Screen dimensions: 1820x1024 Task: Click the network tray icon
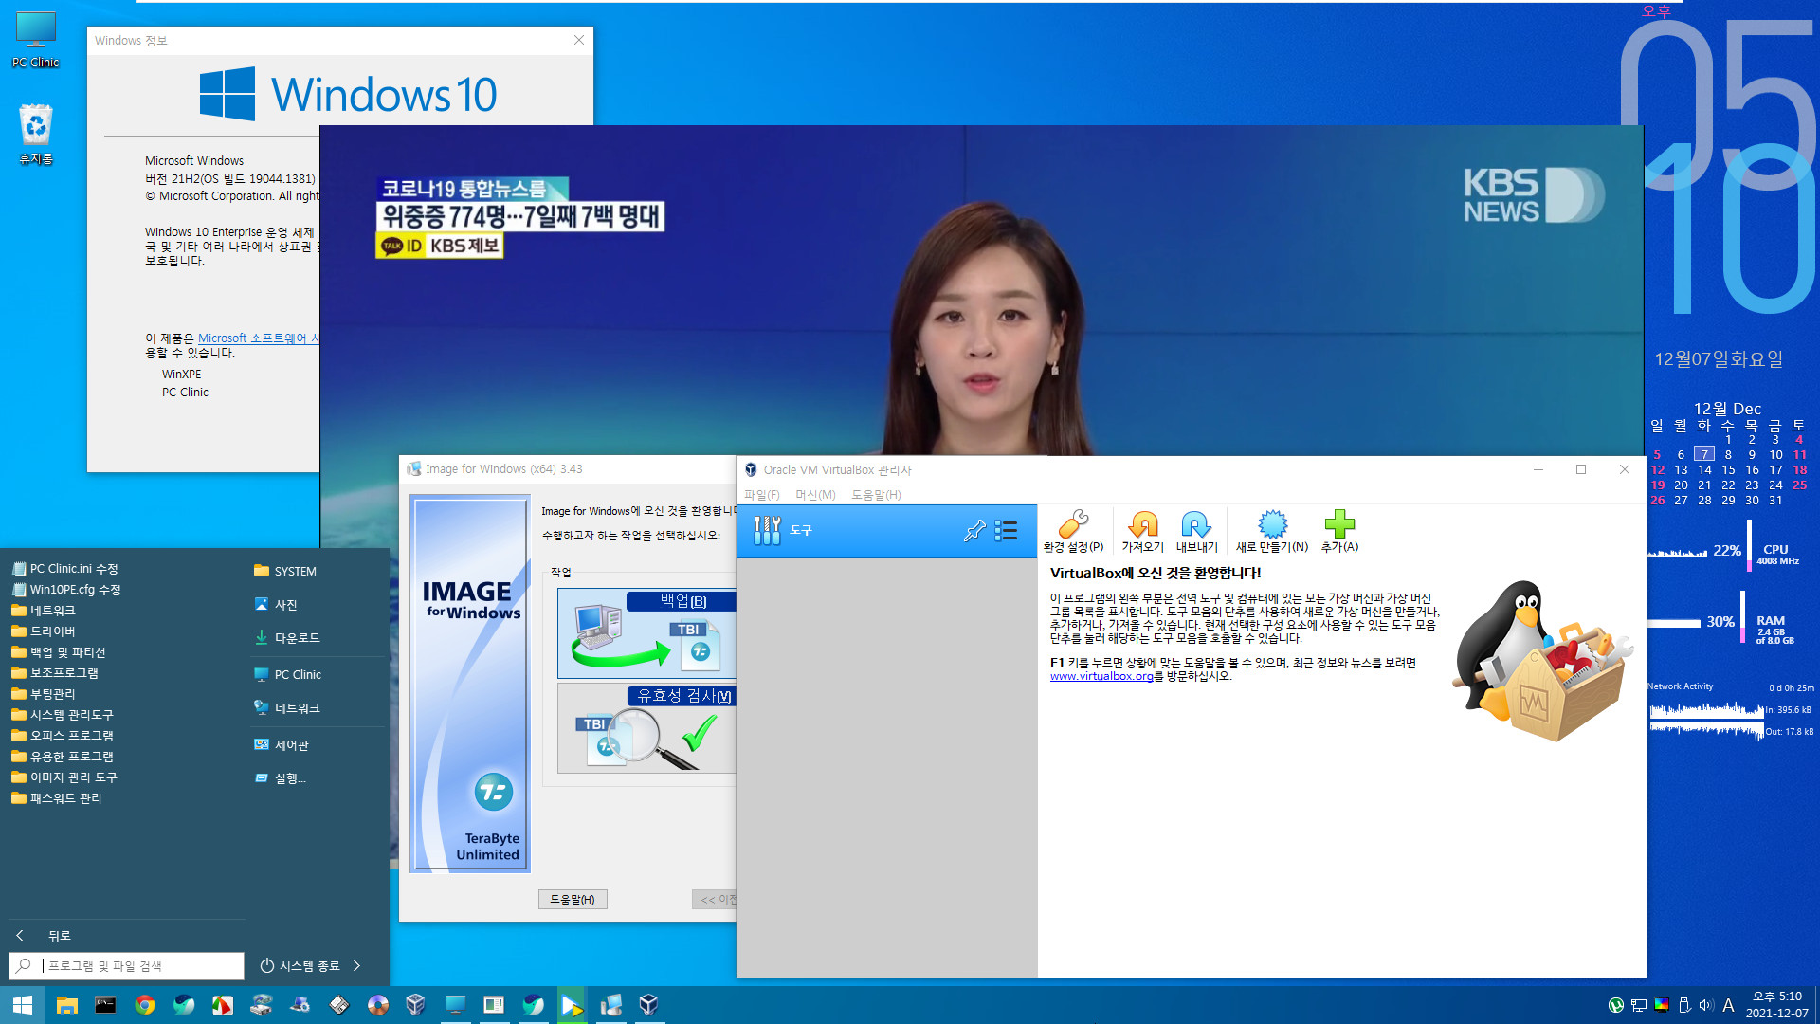coord(1639,1005)
